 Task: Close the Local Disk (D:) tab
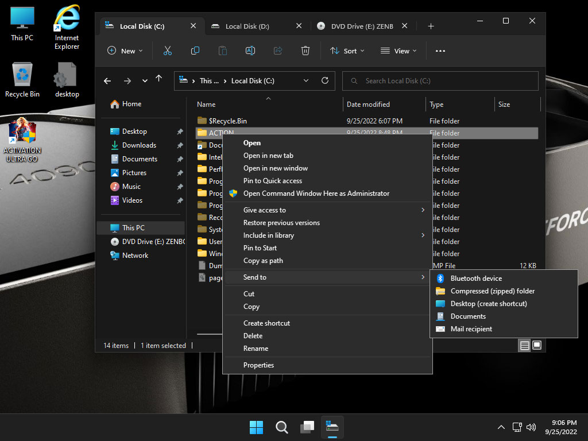pyautogui.click(x=299, y=26)
